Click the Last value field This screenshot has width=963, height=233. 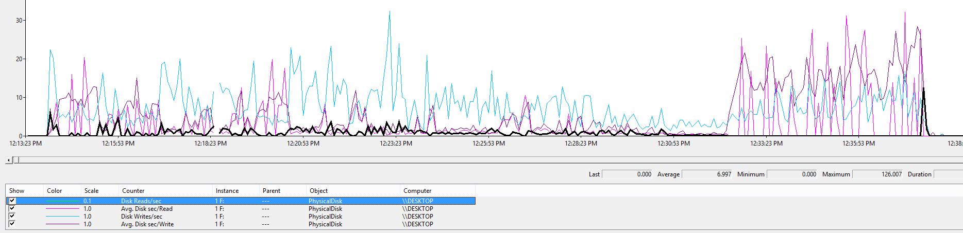(x=627, y=174)
